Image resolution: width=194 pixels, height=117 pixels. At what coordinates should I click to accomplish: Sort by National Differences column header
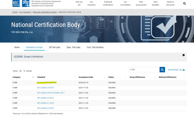click(x=168, y=77)
